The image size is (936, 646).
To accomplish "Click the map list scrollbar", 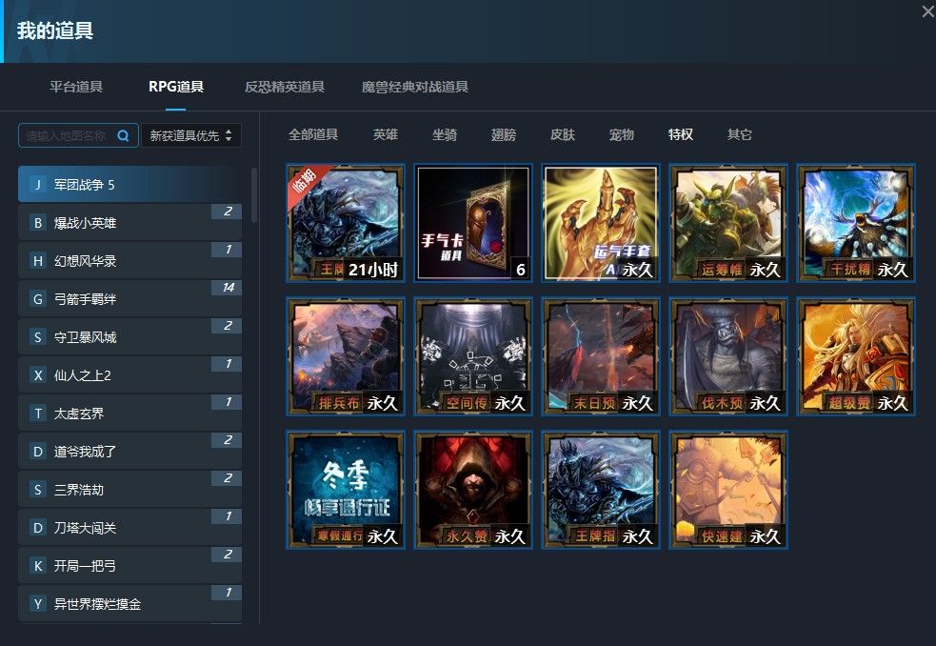I will click(254, 195).
